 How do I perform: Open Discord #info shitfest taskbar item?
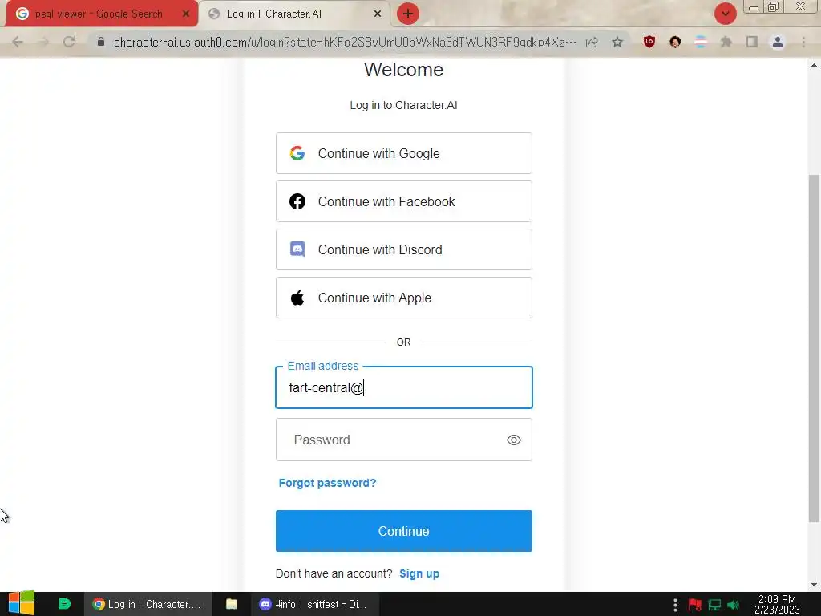[x=314, y=604]
